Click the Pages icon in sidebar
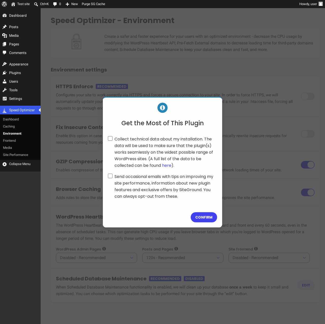 5,44
